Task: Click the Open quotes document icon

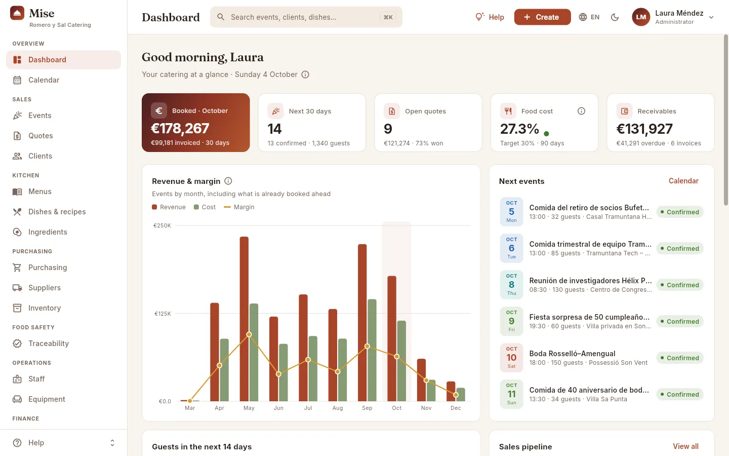Action: pyautogui.click(x=392, y=111)
